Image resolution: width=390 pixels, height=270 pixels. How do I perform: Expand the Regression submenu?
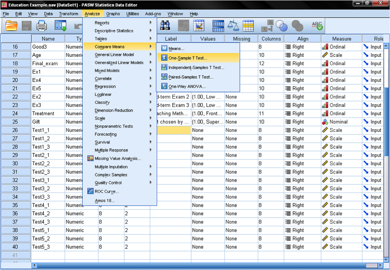(x=105, y=86)
